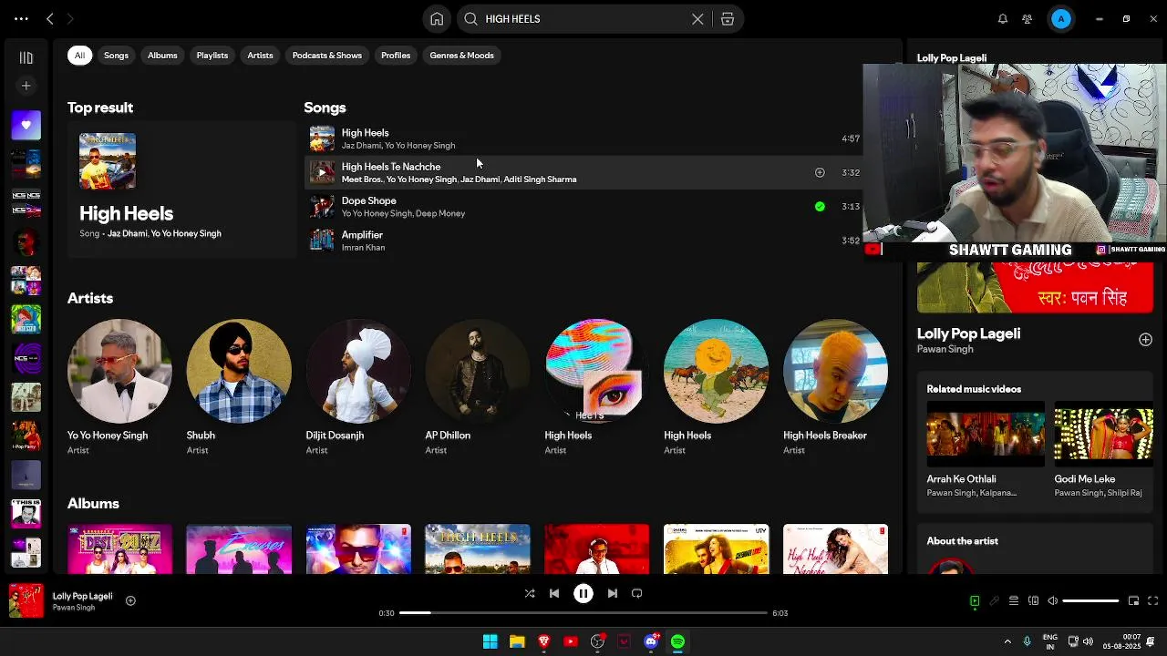Image resolution: width=1167 pixels, height=656 pixels.
Task: Select the Amplifier song by Imran Khan
Action: click(x=585, y=241)
